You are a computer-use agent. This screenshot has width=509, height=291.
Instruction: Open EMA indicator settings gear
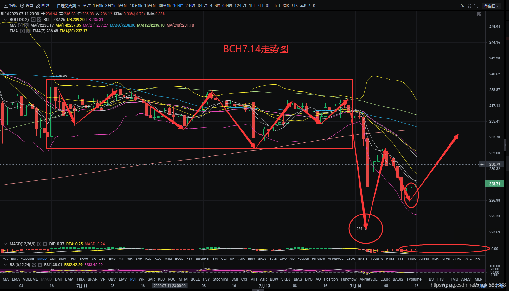tap(22, 31)
